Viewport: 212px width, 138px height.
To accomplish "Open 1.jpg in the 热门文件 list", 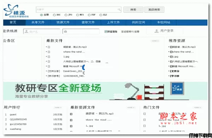I will click(162, 126).
